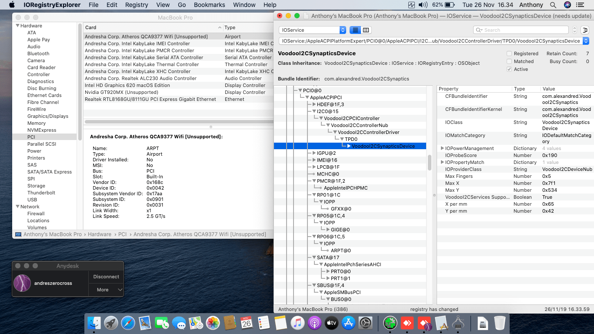Viewport: 594px width, 334px height.
Task: Switch to column browser view
Action: point(366,30)
